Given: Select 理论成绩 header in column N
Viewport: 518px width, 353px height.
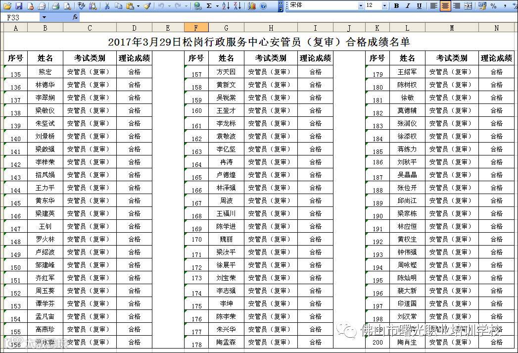Looking at the screenshot, I should tap(496, 58).
